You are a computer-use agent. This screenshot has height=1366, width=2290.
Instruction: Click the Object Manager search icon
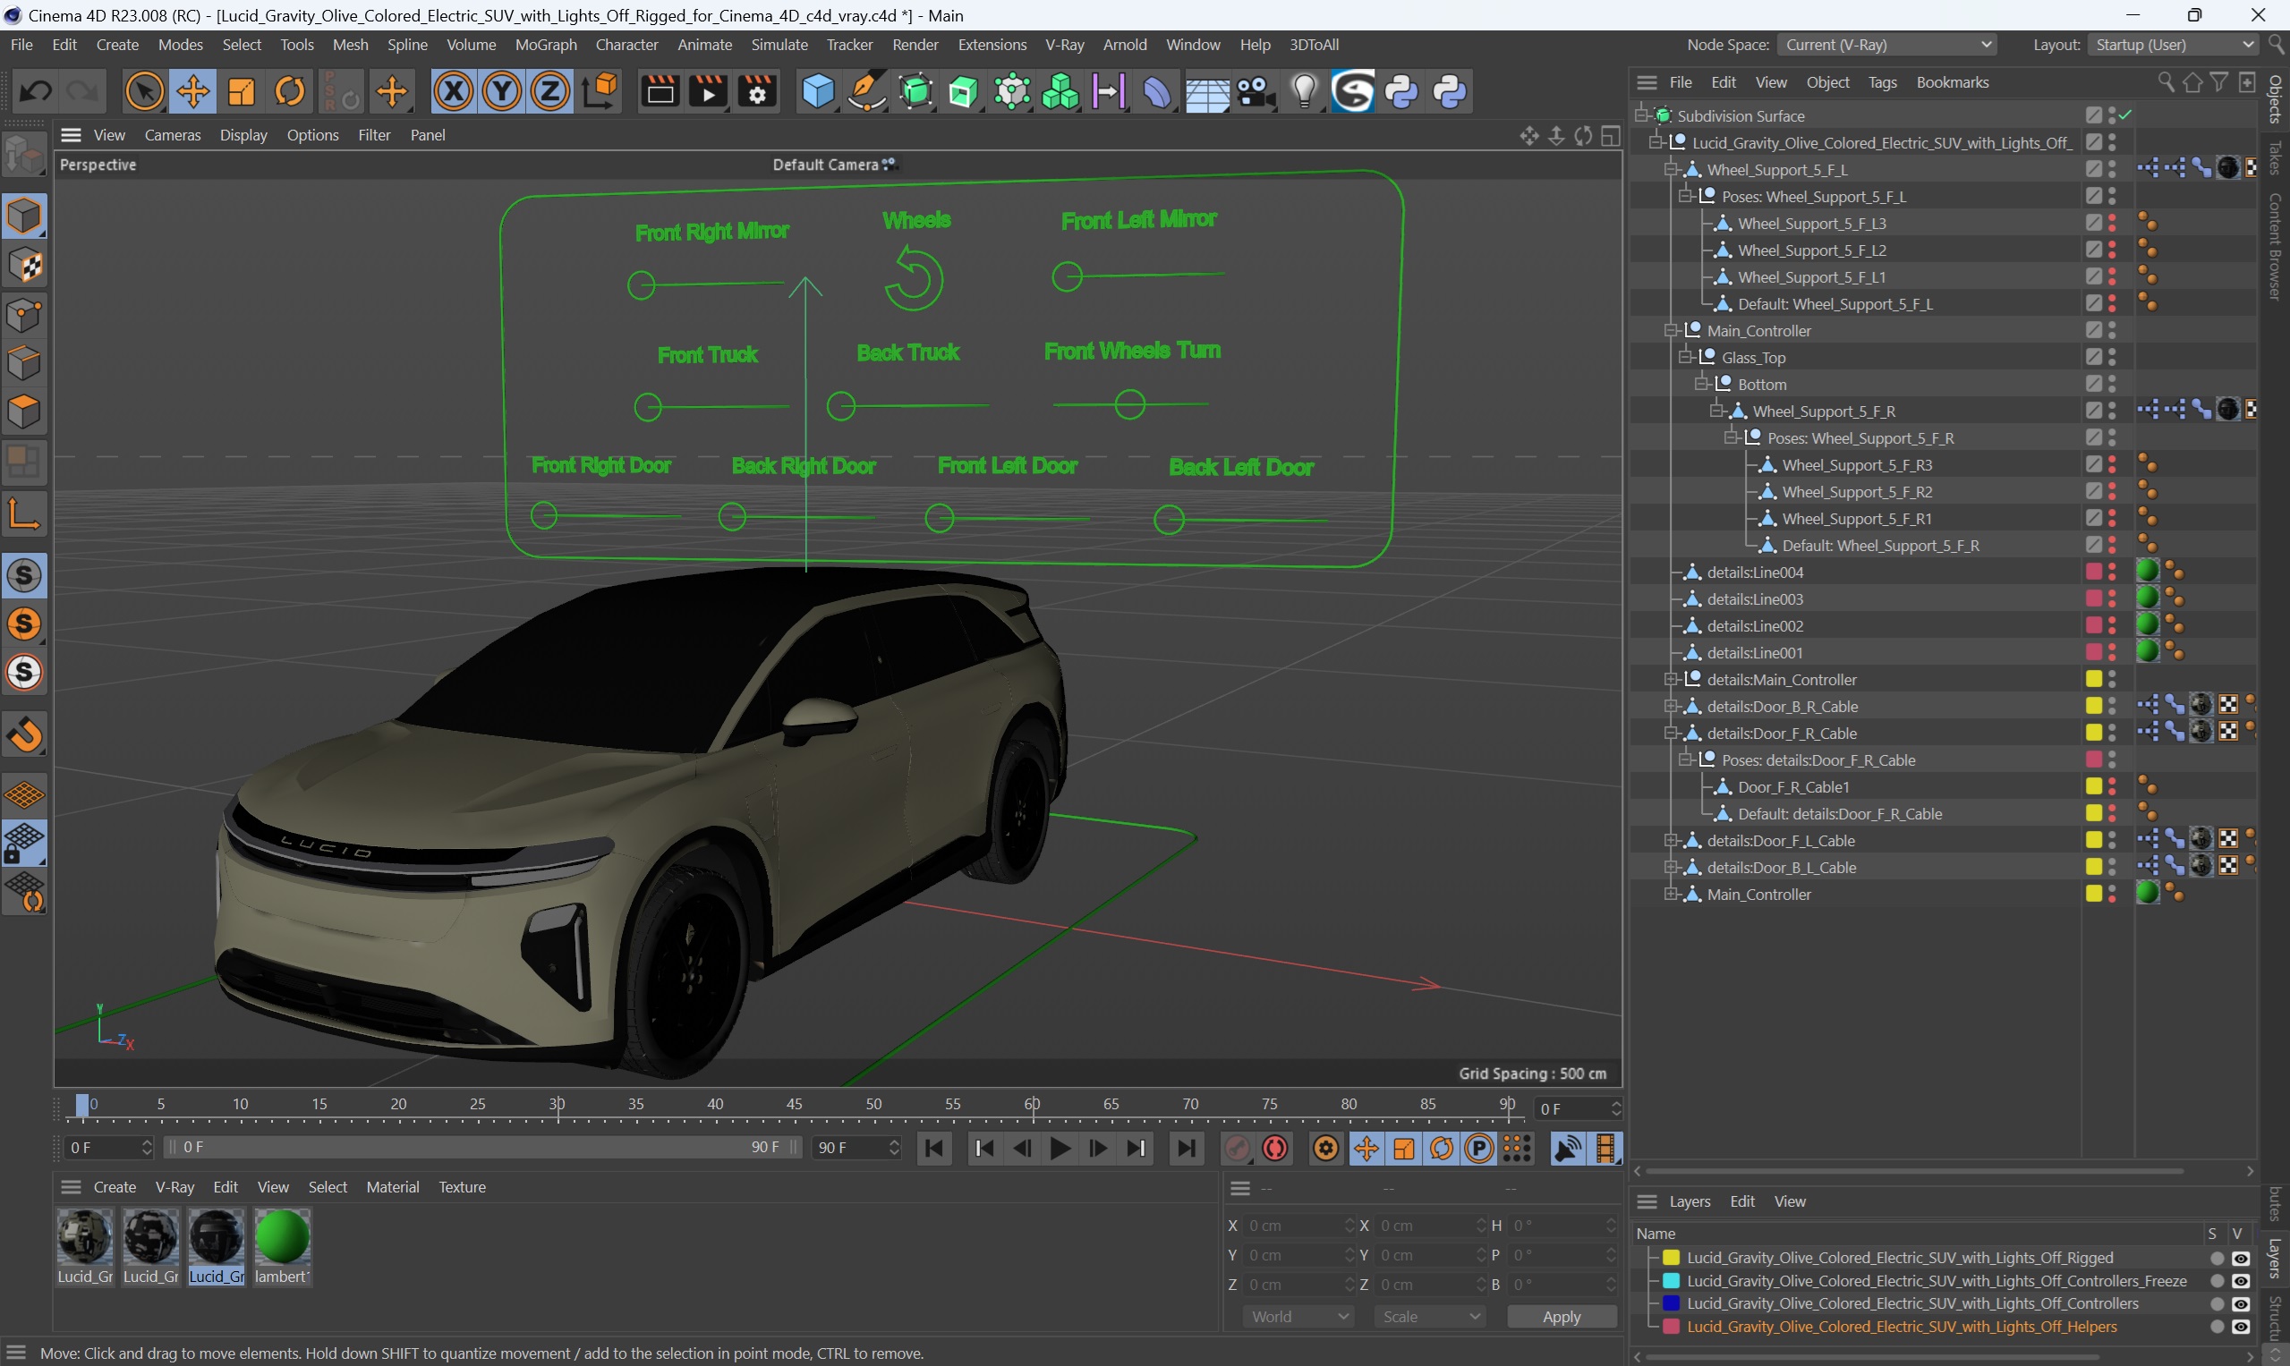tap(2165, 83)
